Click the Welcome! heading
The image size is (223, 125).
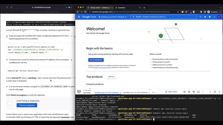[95, 29]
